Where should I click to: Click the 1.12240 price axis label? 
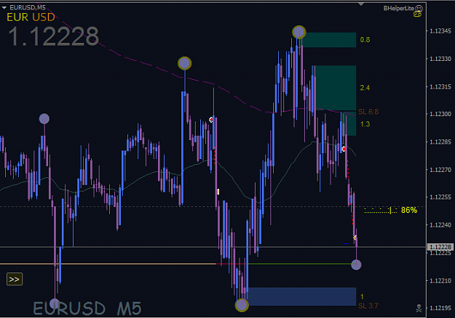[440, 225]
